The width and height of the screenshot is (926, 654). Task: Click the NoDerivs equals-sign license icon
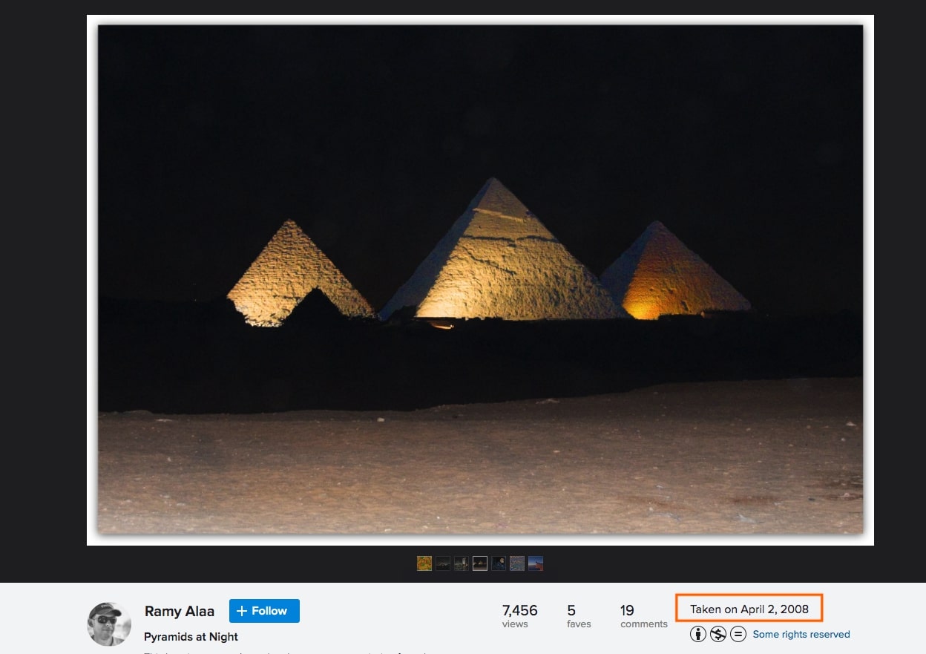point(738,634)
